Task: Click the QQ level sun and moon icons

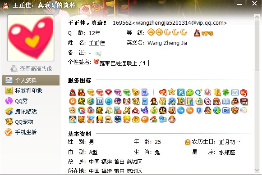Action: pyautogui.click(x=167, y=32)
